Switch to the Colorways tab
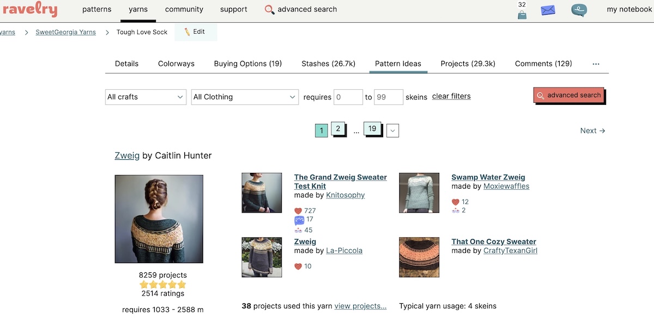Screen dimensions: 654x318 pos(176,64)
